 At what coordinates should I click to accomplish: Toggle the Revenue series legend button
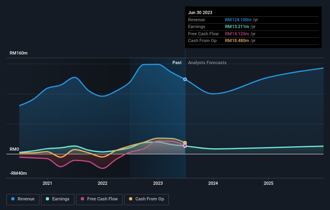(x=23, y=199)
